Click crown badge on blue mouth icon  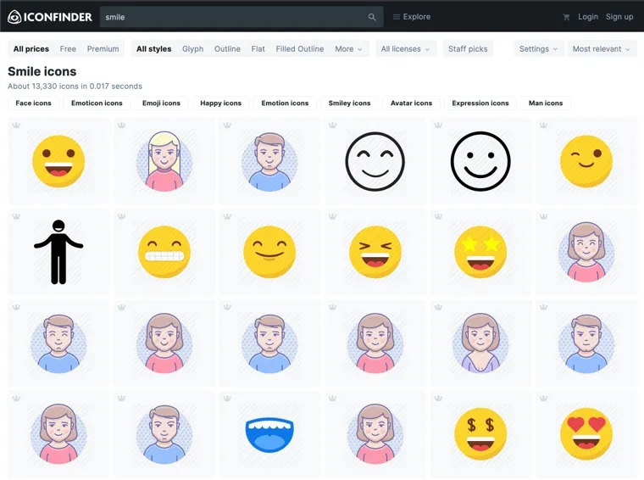[x=227, y=398]
